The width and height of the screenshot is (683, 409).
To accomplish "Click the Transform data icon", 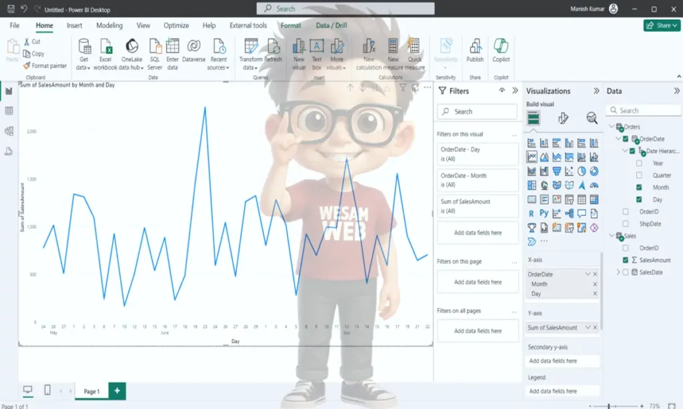I will click(251, 47).
